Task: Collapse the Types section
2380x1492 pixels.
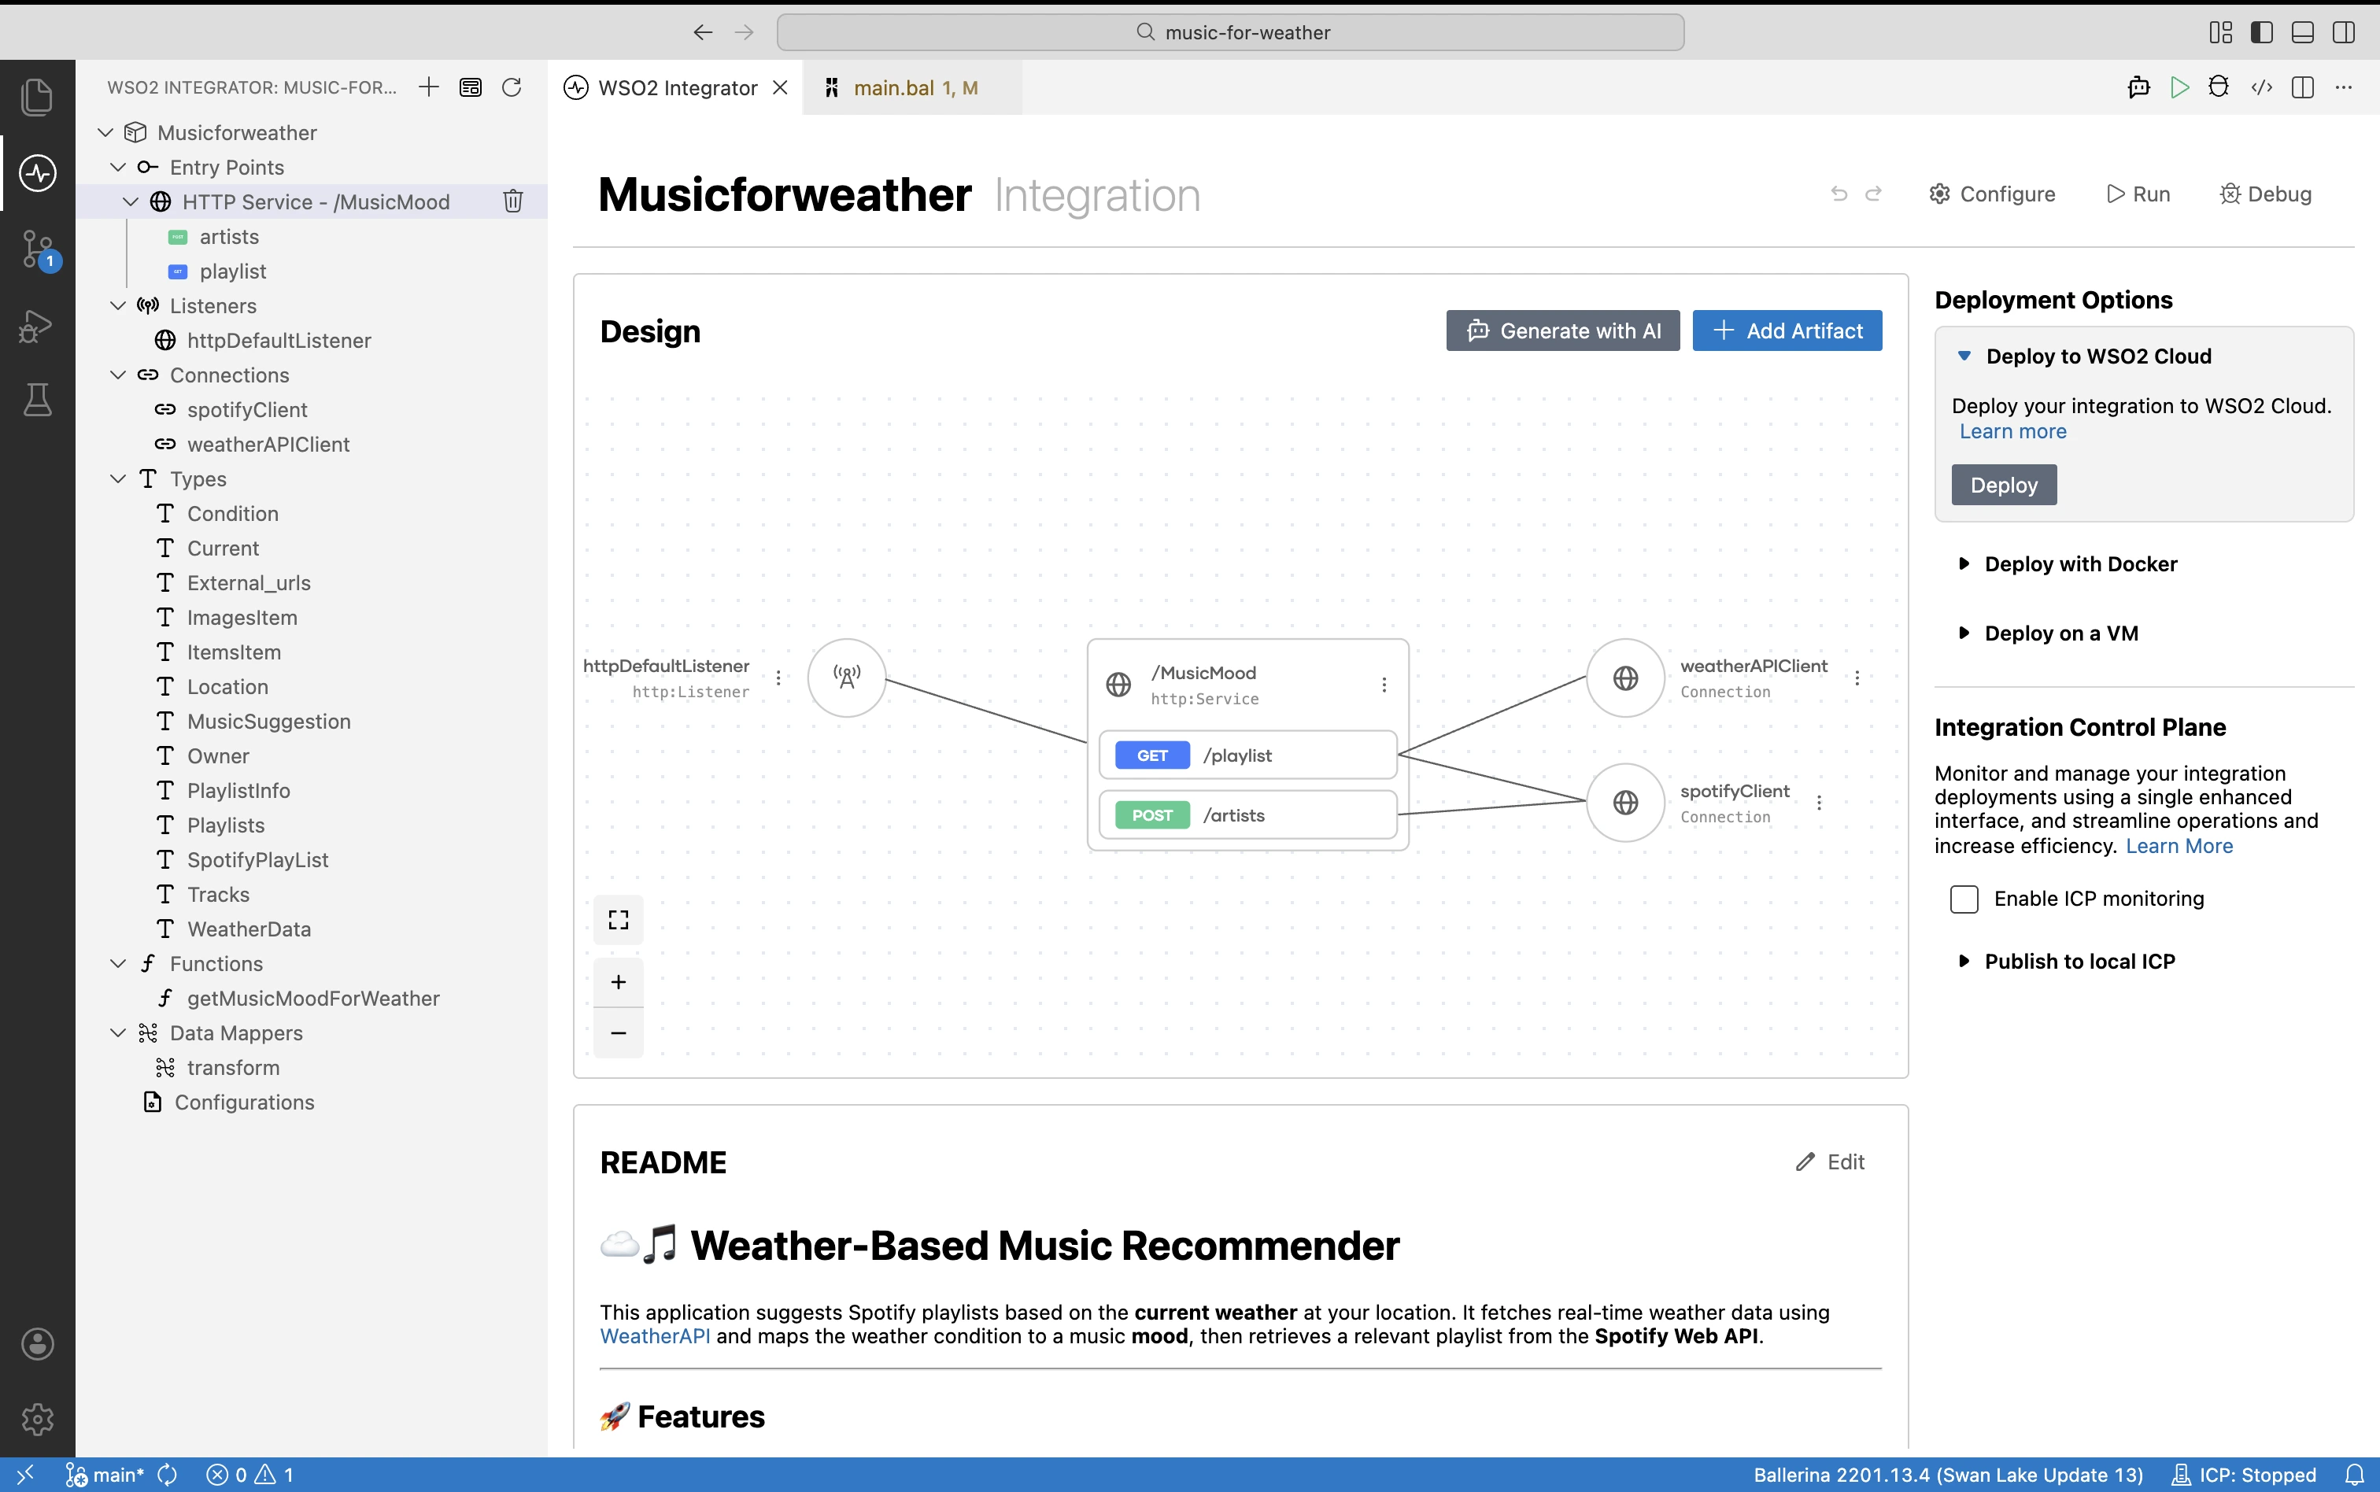Action: point(118,478)
